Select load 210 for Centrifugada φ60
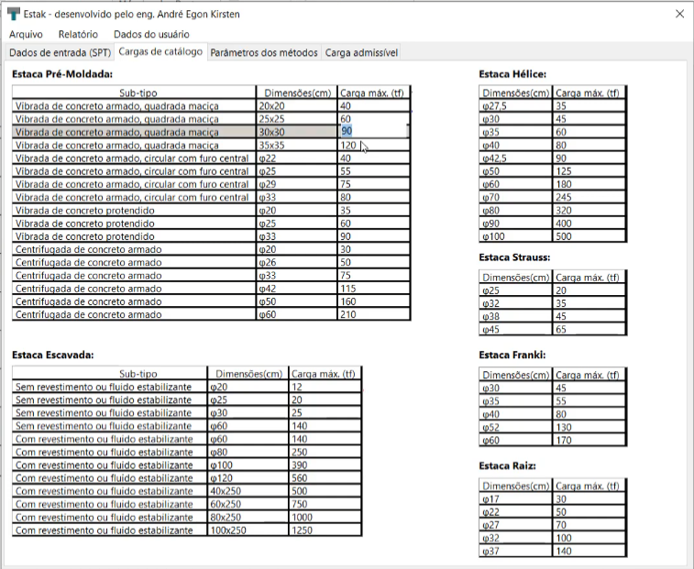Viewport: 694px width, 569px height. click(x=373, y=314)
